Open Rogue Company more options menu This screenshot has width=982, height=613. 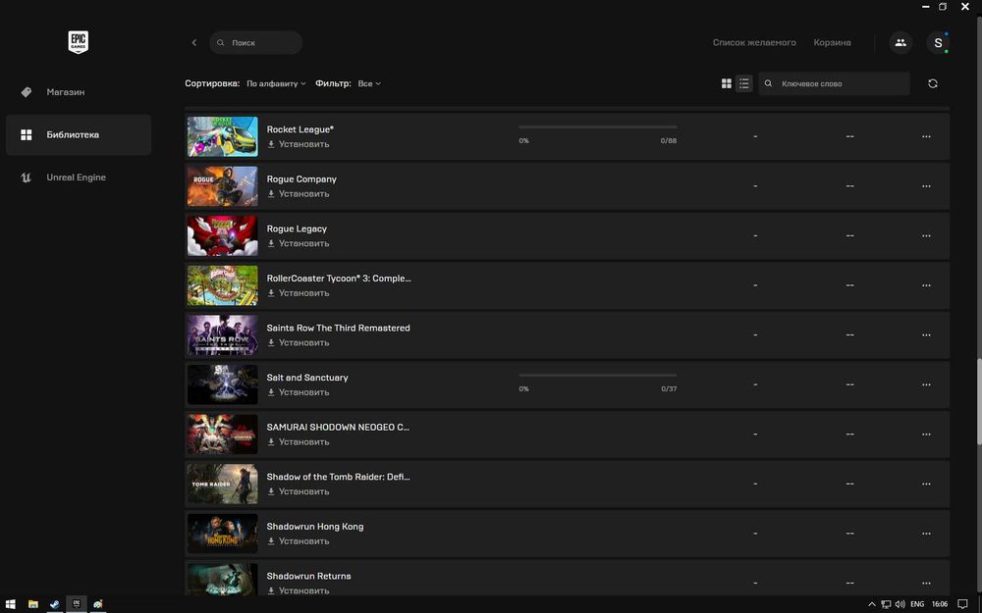tap(926, 185)
